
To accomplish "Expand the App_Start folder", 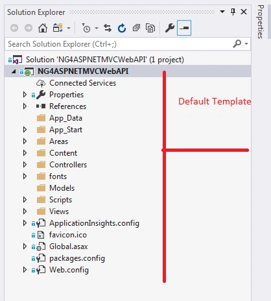I will click(25, 130).
